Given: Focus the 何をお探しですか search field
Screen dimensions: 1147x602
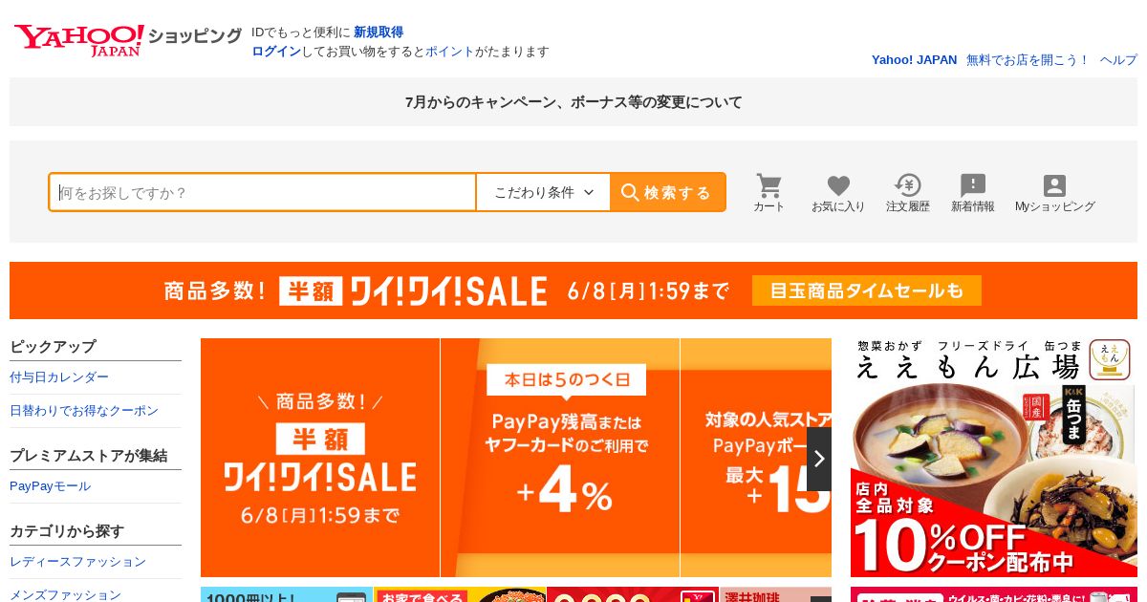Looking at the screenshot, I should [263, 192].
